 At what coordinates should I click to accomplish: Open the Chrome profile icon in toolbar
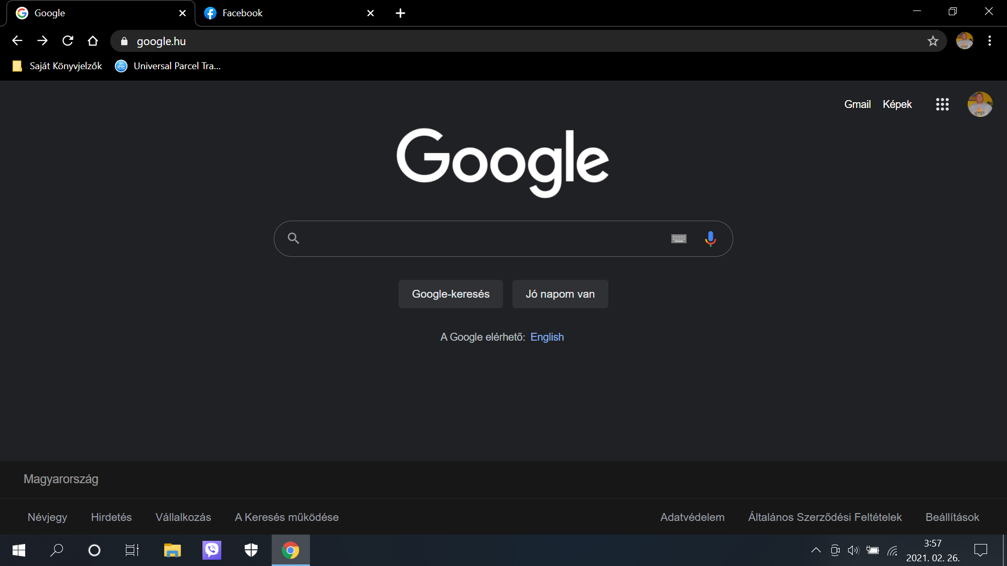pos(964,41)
